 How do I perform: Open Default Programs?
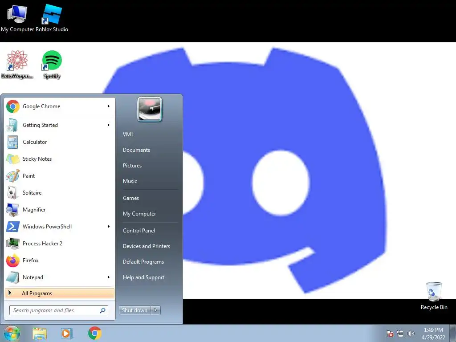[x=143, y=262]
